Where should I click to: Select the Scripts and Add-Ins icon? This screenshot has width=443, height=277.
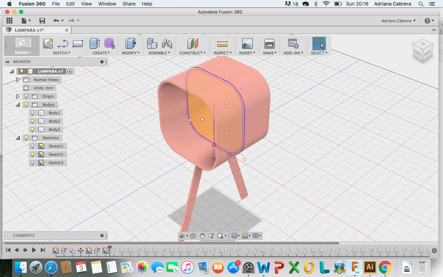click(293, 44)
